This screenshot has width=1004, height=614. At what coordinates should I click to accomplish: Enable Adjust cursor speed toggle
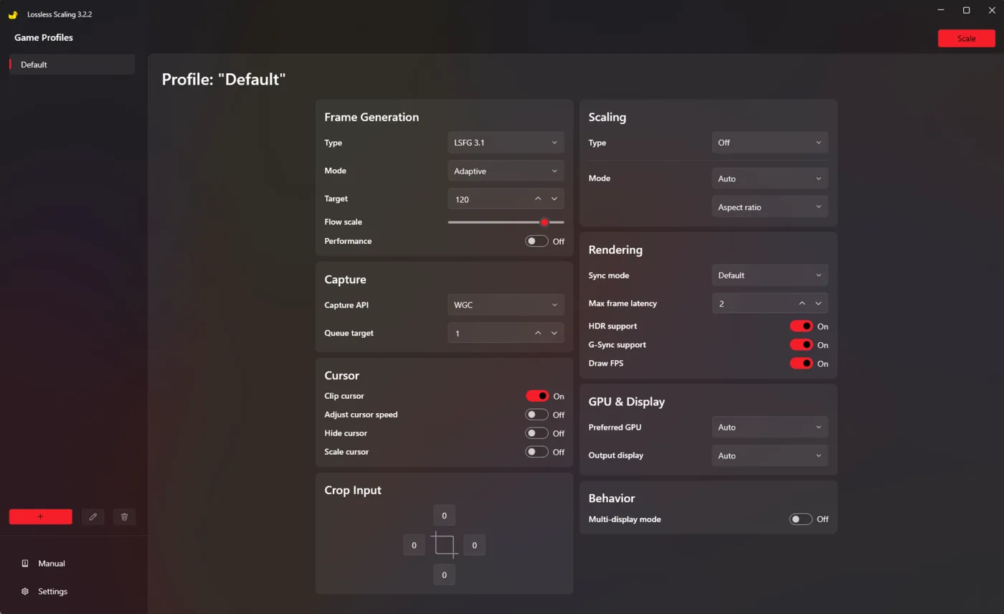click(x=537, y=415)
